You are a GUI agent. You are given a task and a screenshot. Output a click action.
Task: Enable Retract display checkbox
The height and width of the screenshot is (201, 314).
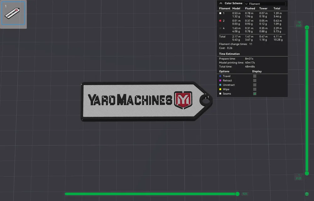255,81
